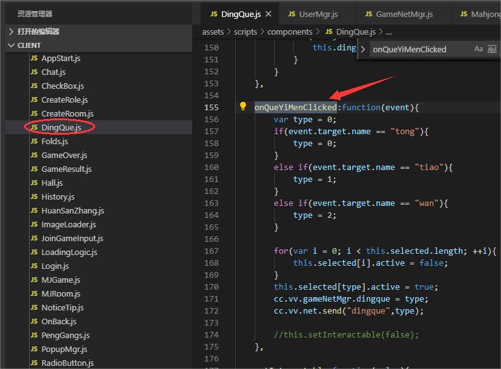Viewport: 501px width, 369px height.
Task: Expand the 打开的编辑器 section
Action: pos(99,31)
